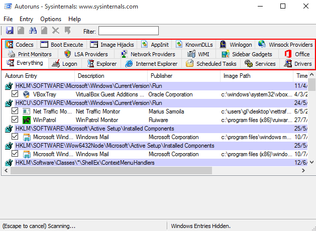Switch to the Scheduled Tasks tab
Screen dimensions: 316x231
[211, 64]
